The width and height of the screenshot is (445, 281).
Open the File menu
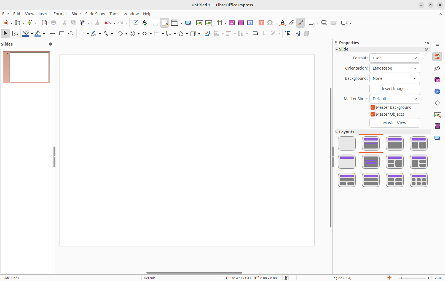(x=6, y=14)
